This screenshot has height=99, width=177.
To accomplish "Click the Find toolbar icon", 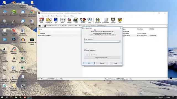I will (x=76, y=20).
